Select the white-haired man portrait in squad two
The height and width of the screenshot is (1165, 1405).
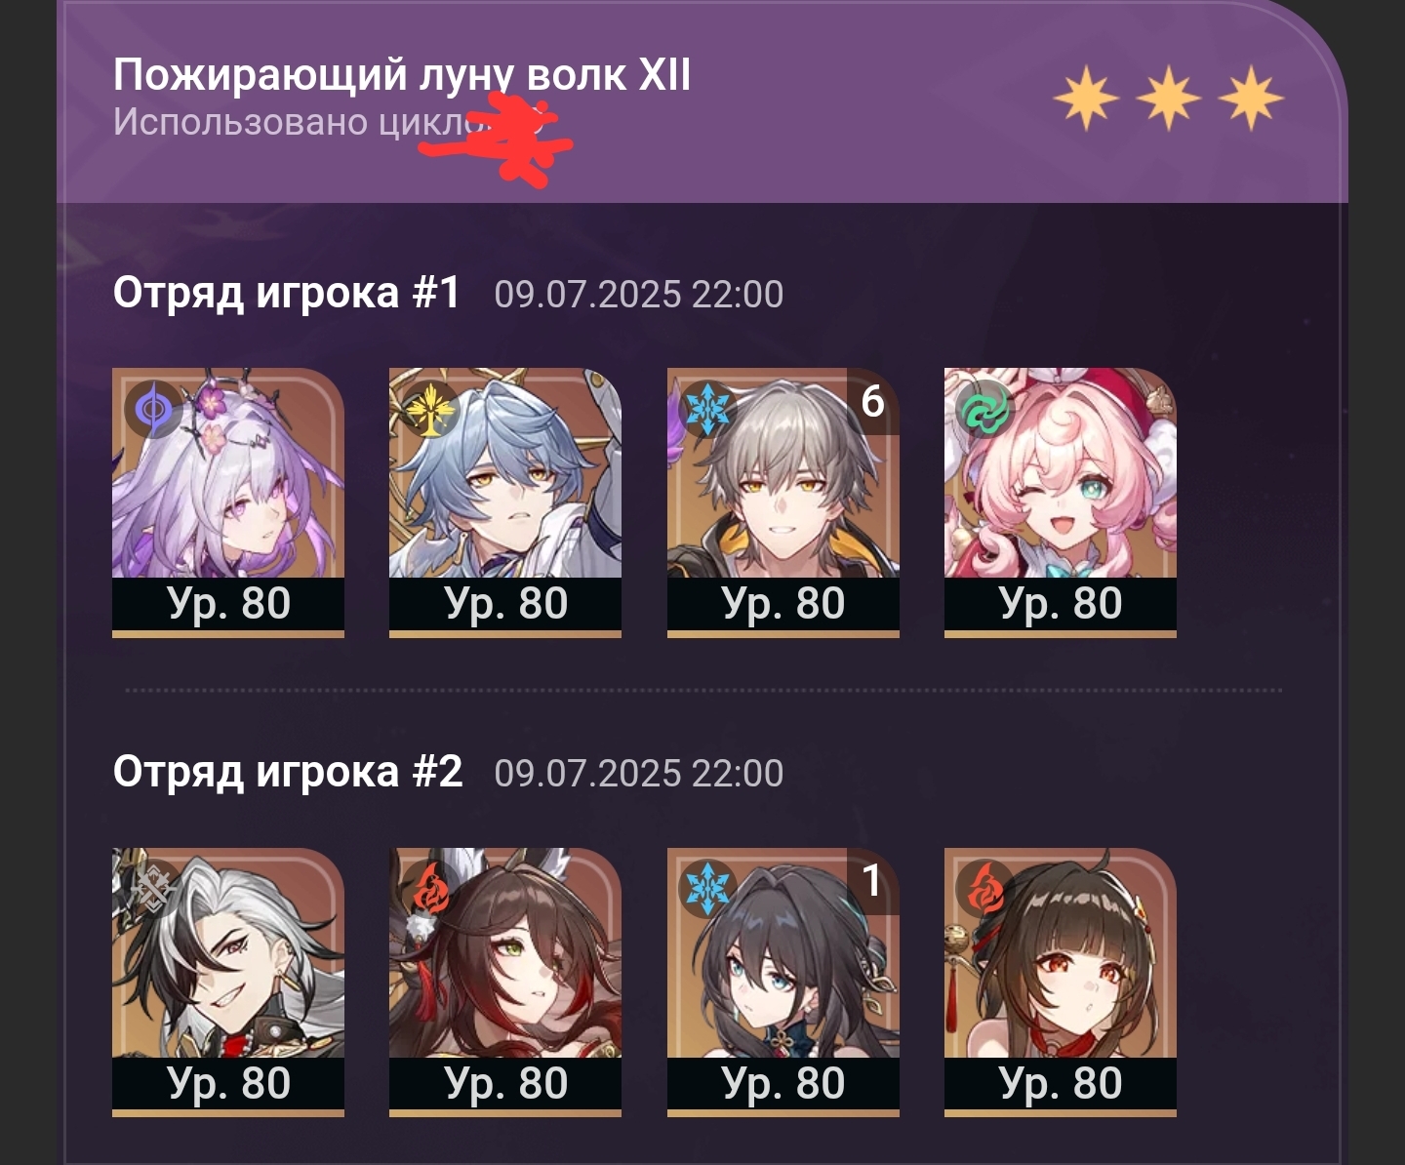coord(228,983)
